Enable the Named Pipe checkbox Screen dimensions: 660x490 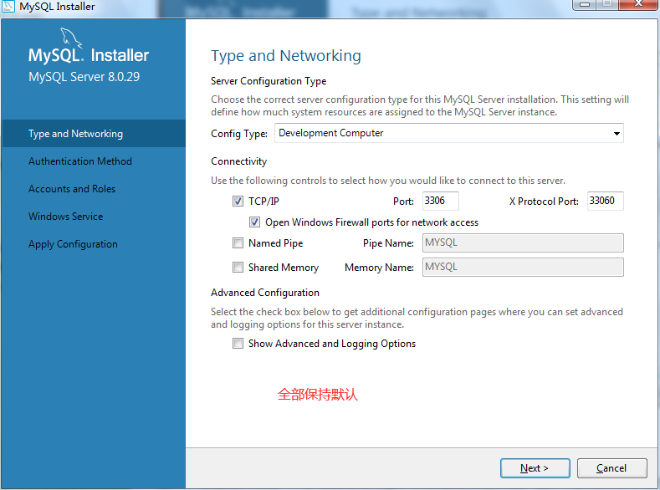238,243
